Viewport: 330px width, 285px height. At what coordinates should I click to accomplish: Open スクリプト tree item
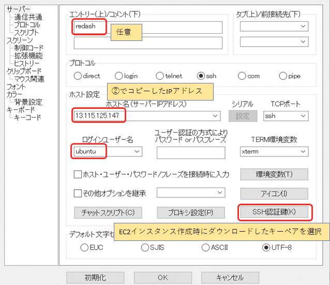(26, 33)
